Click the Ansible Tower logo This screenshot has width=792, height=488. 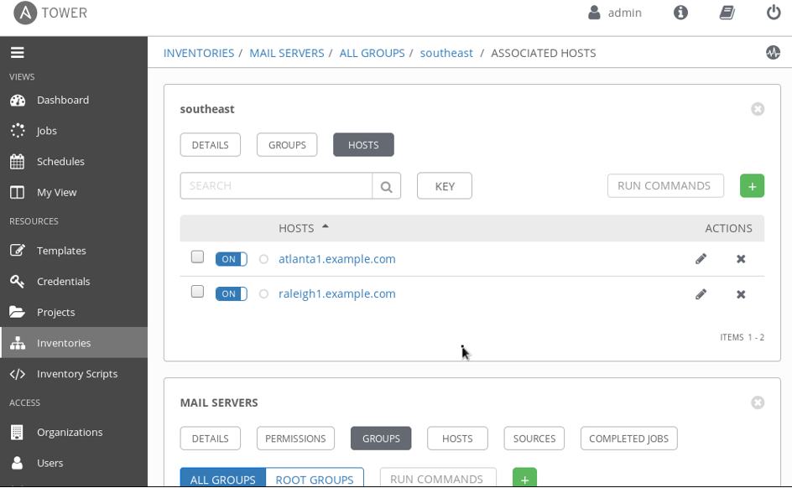click(x=50, y=13)
